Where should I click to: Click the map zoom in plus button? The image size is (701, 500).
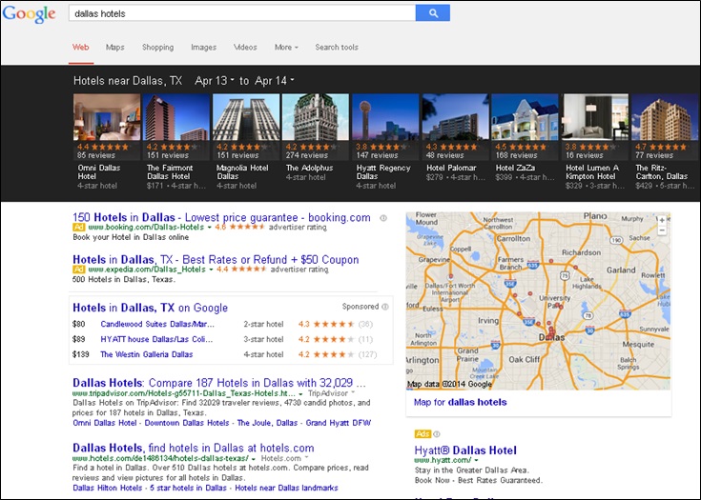coord(662,220)
